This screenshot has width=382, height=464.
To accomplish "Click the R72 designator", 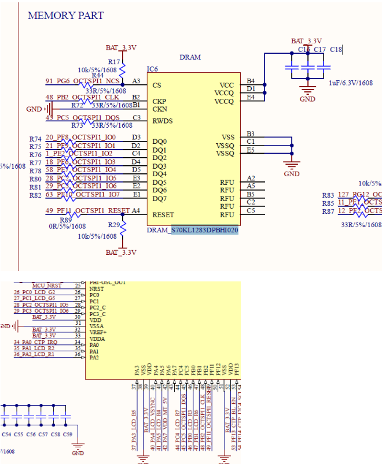I will pos(78,105).
